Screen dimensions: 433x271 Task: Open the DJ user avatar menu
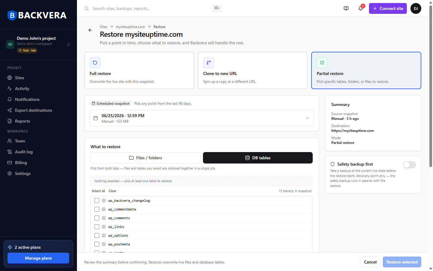coord(416,8)
